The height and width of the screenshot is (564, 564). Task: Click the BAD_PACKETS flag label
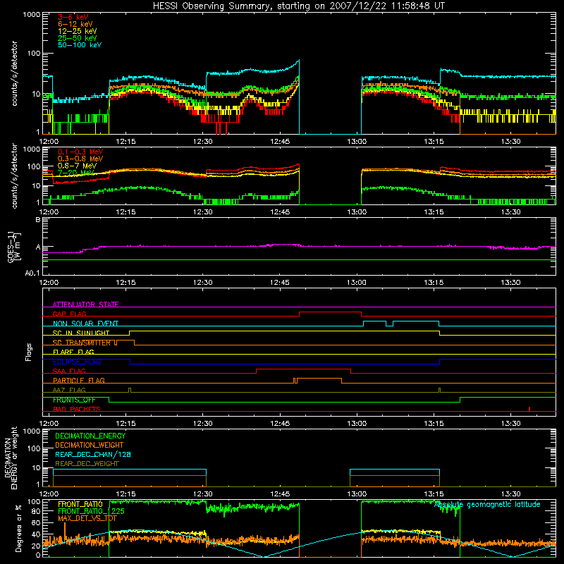(x=77, y=410)
